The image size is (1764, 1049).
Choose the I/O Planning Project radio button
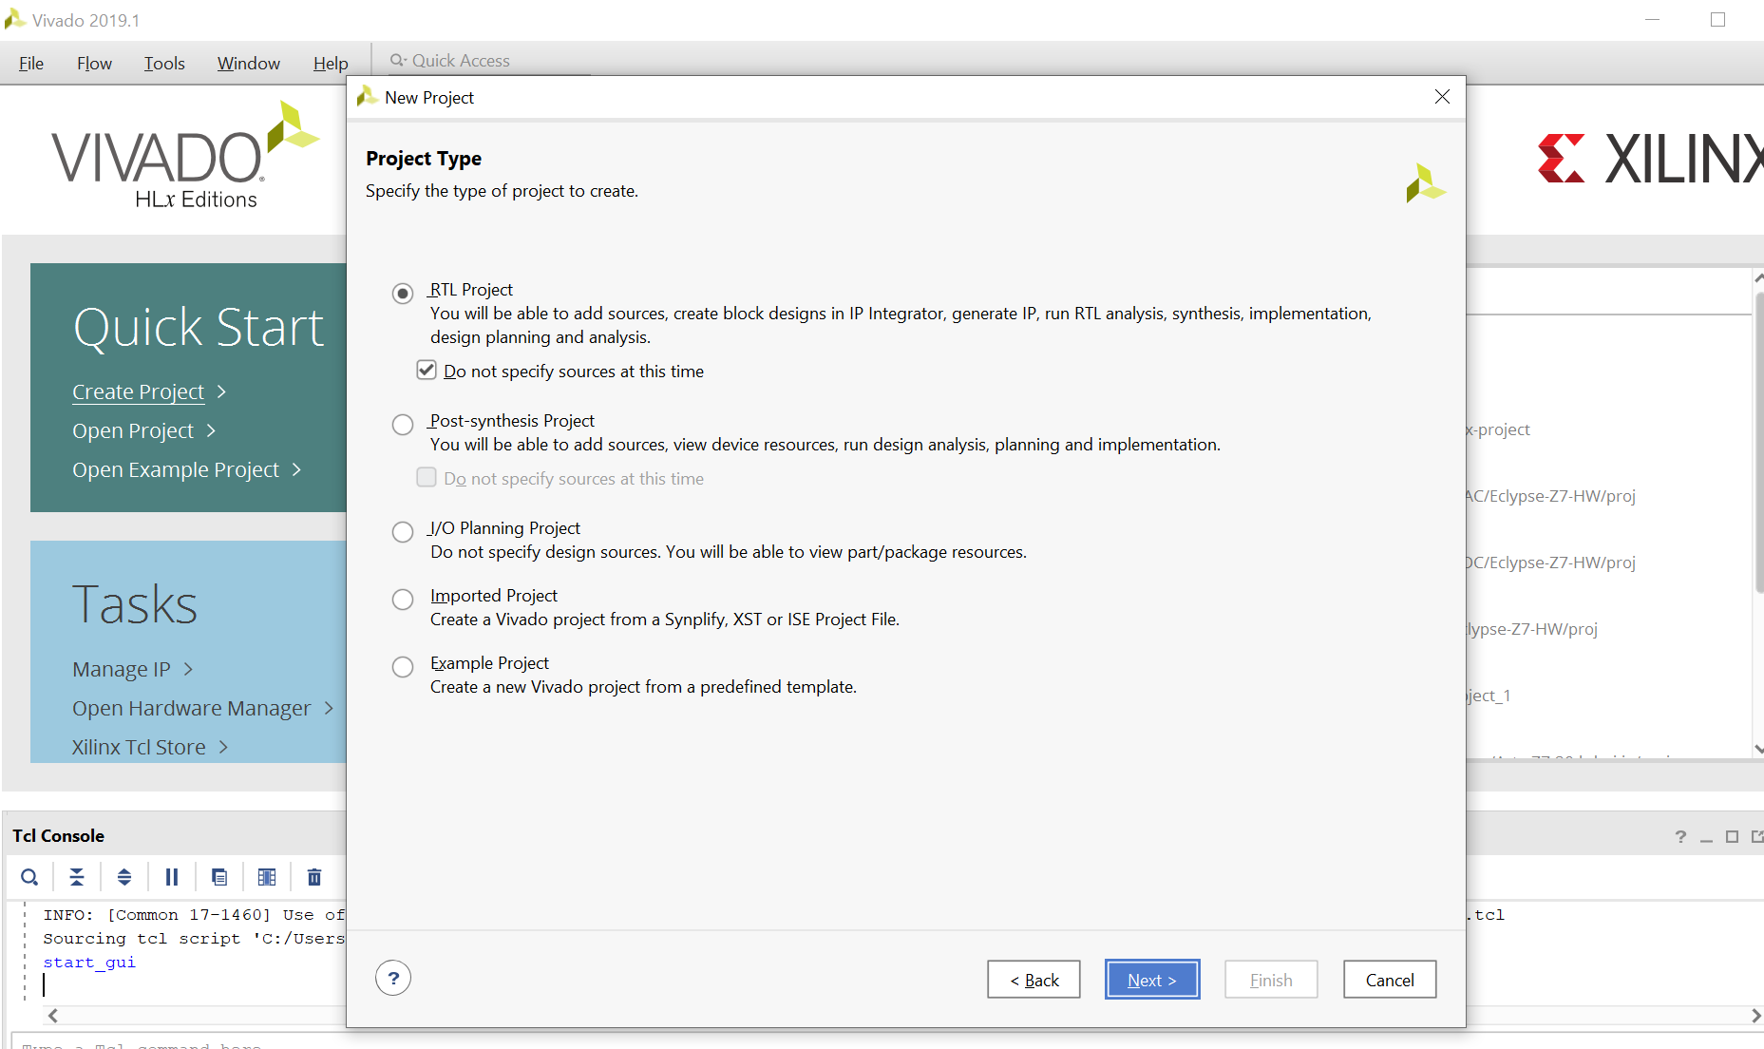click(403, 531)
